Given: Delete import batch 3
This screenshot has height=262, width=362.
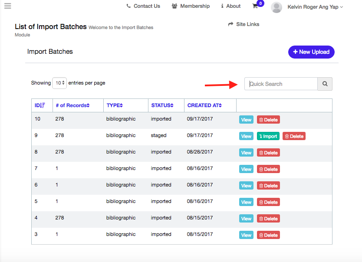Looking at the screenshot, I should [268, 235].
